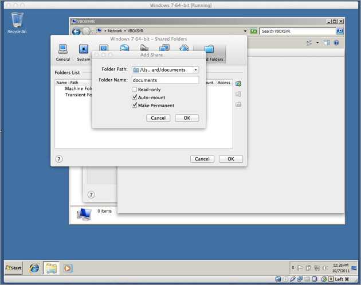The width and height of the screenshot is (361, 285).
Task: Expand the arrow before VBOXSVR breadcrumb
Action: pos(125,31)
